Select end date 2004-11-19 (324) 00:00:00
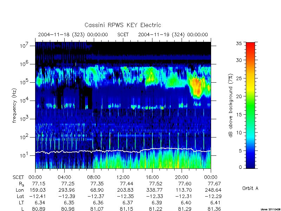 pos(173,34)
